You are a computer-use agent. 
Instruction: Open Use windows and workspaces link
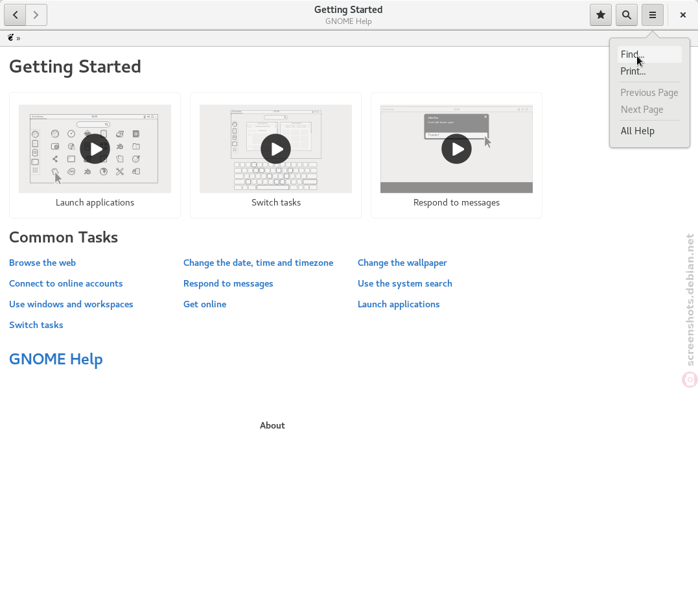click(71, 304)
